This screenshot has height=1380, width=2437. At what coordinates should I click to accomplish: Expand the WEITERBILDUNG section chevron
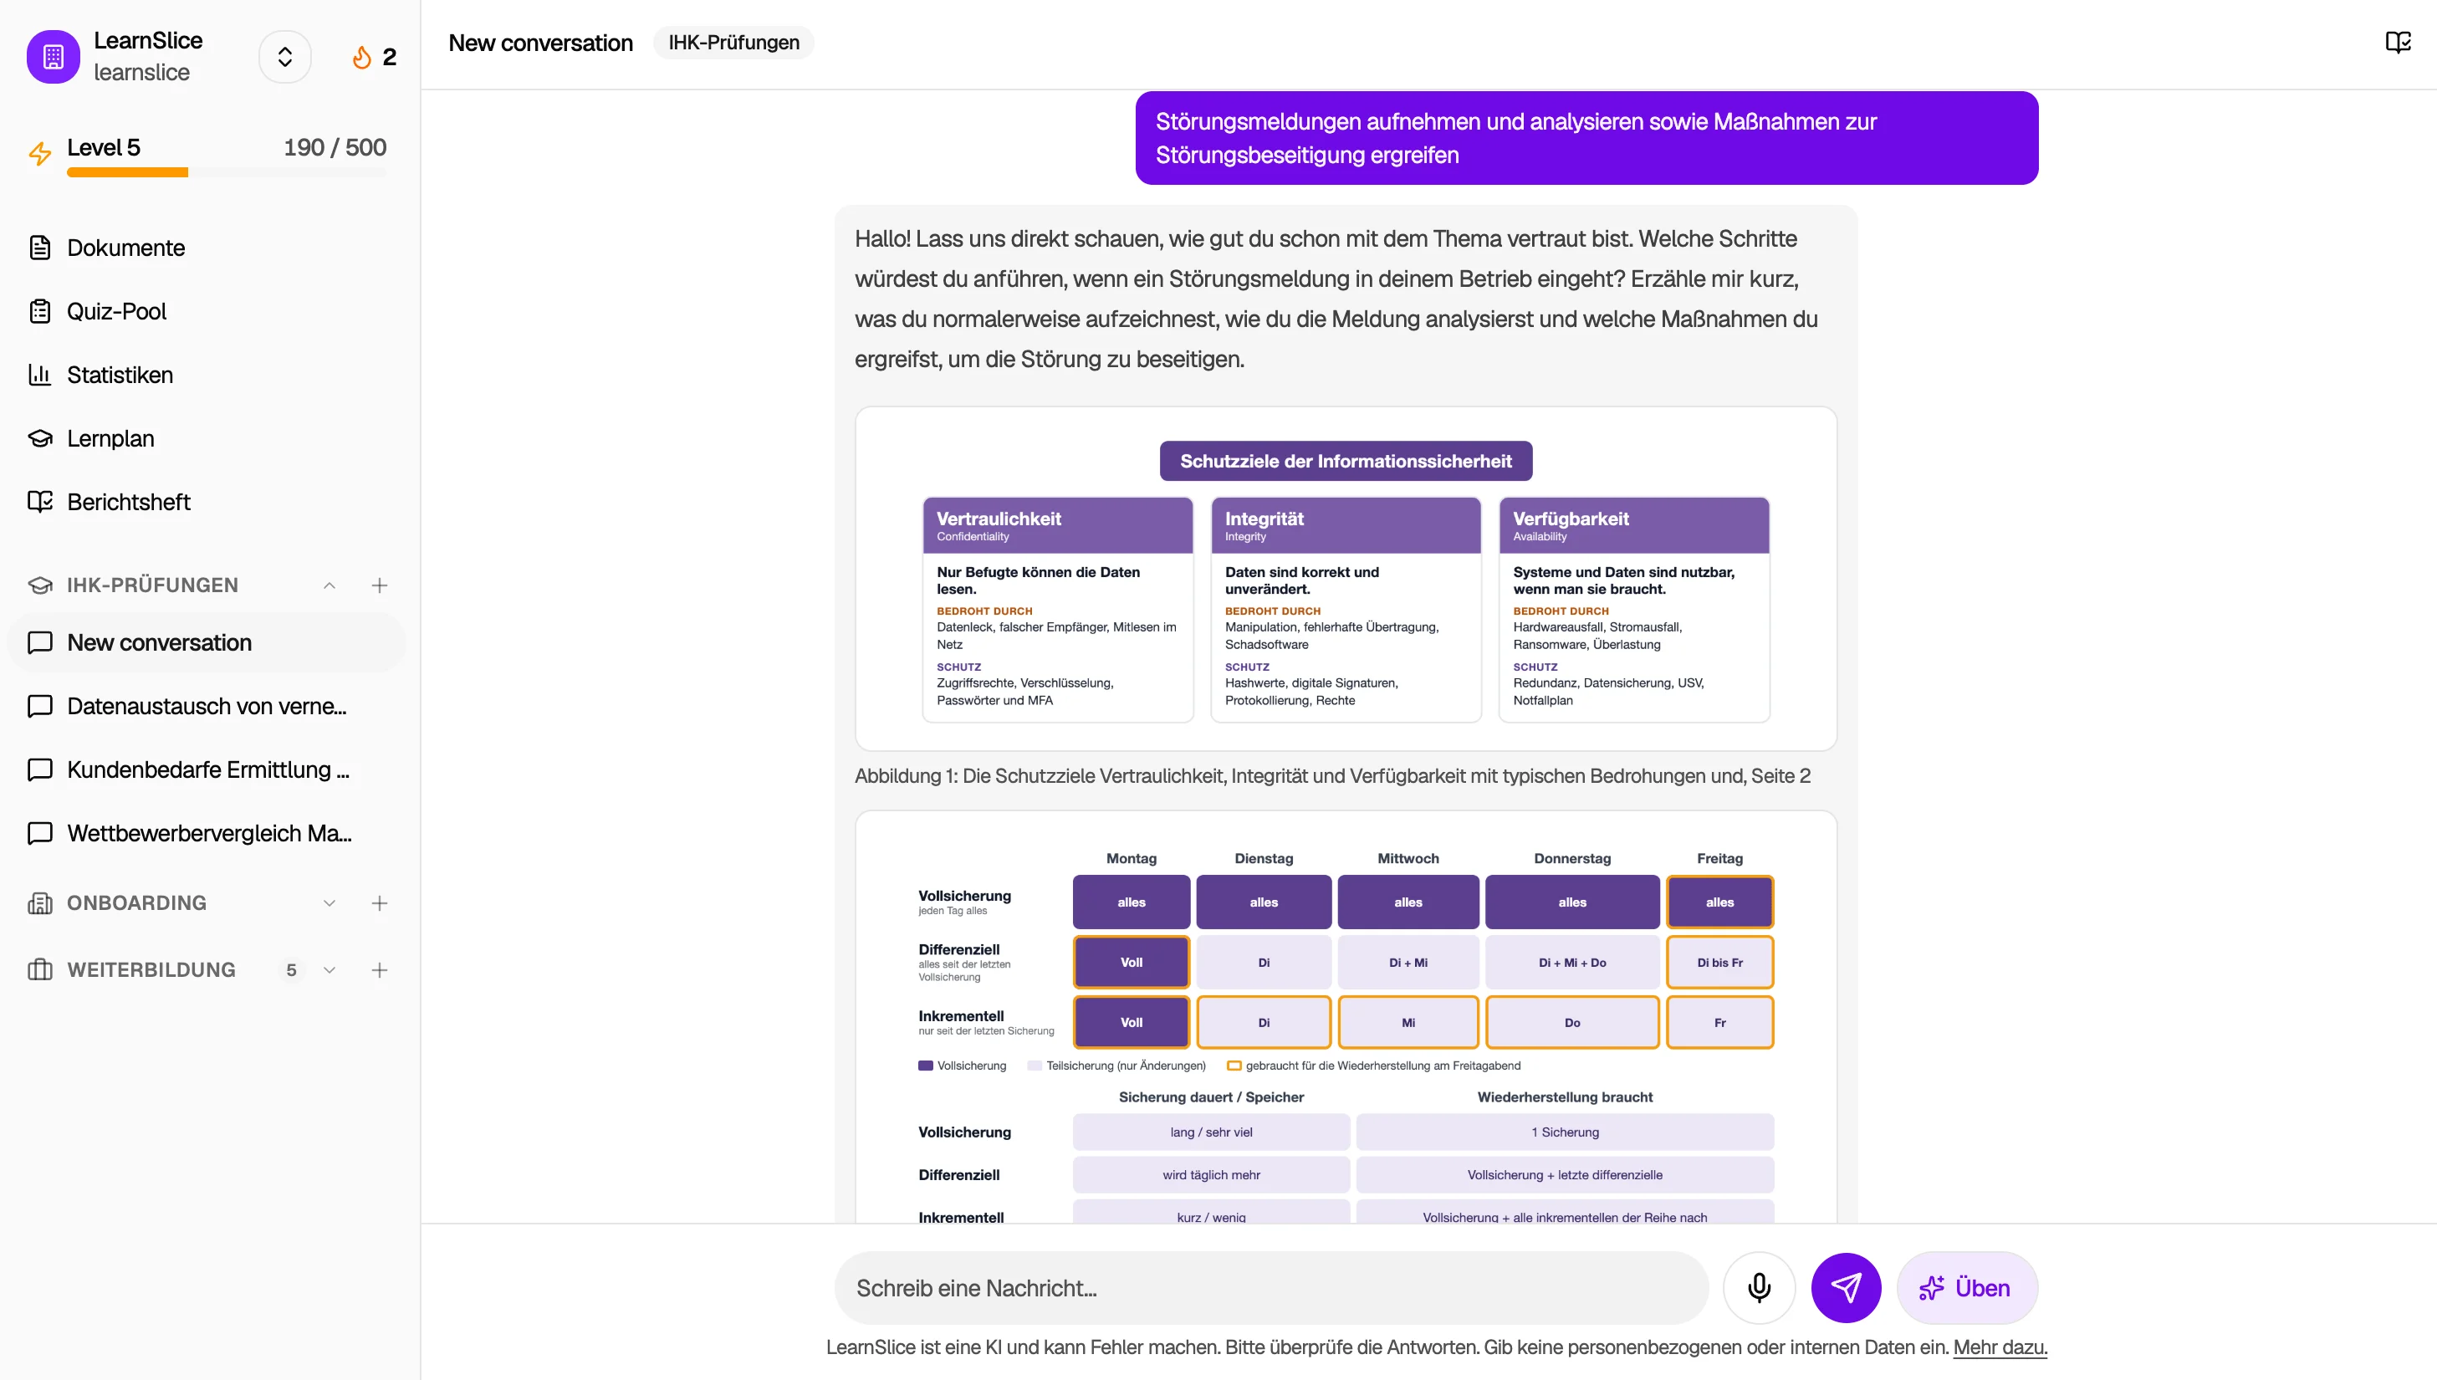tap(330, 969)
